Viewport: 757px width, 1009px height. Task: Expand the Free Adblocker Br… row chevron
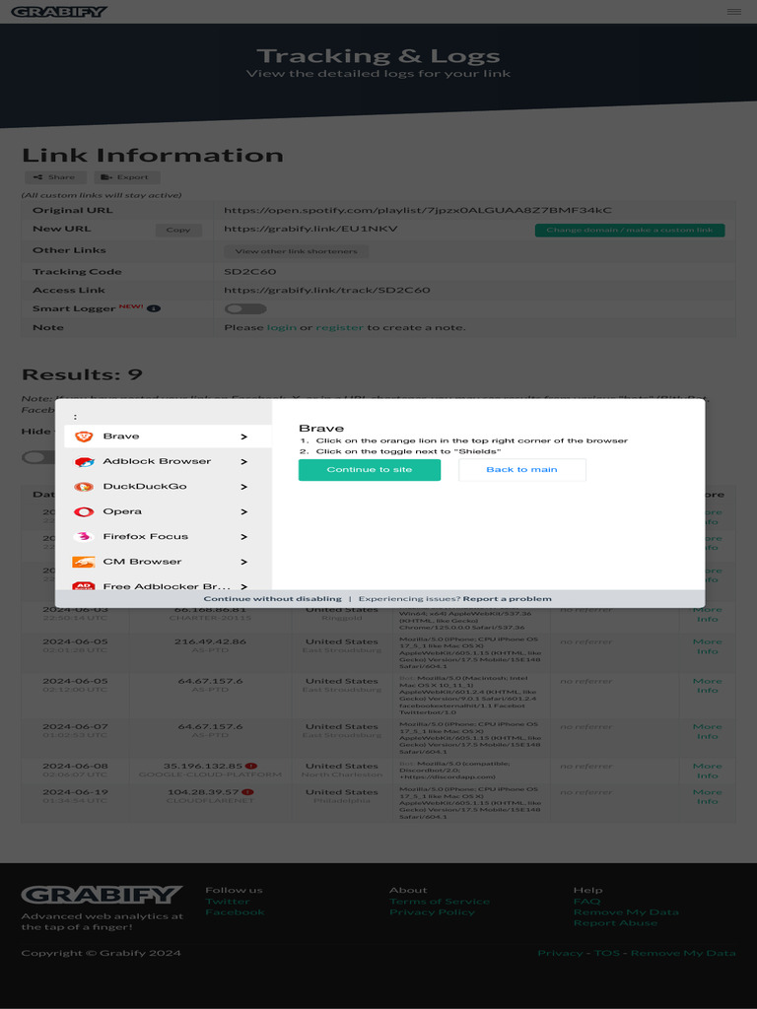[x=244, y=586]
